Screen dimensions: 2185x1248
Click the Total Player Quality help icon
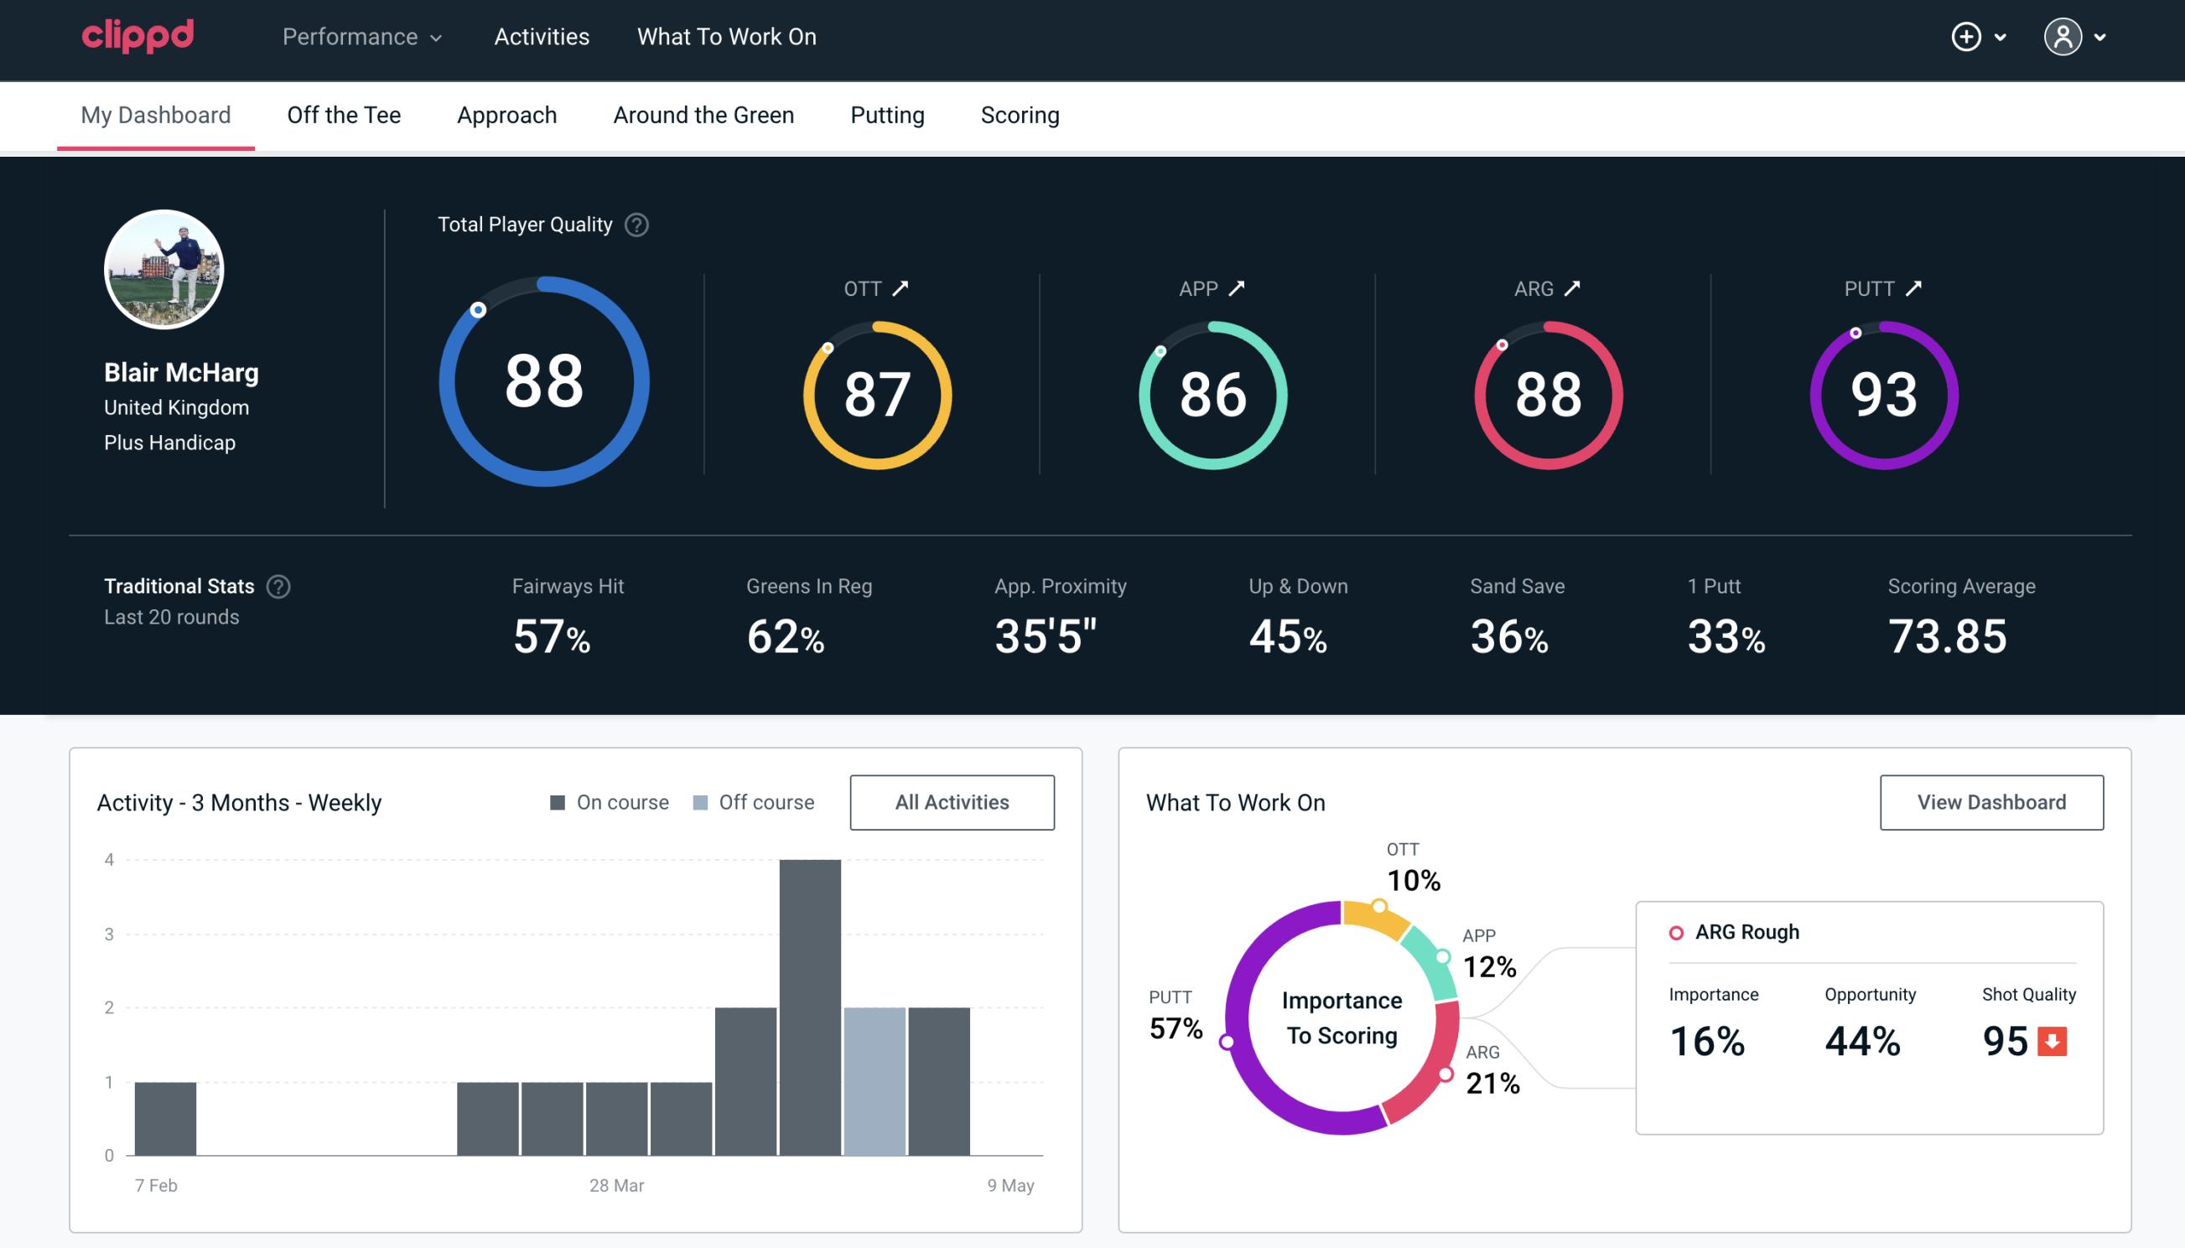635,225
